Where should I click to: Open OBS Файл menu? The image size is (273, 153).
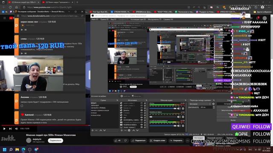click(95, 20)
